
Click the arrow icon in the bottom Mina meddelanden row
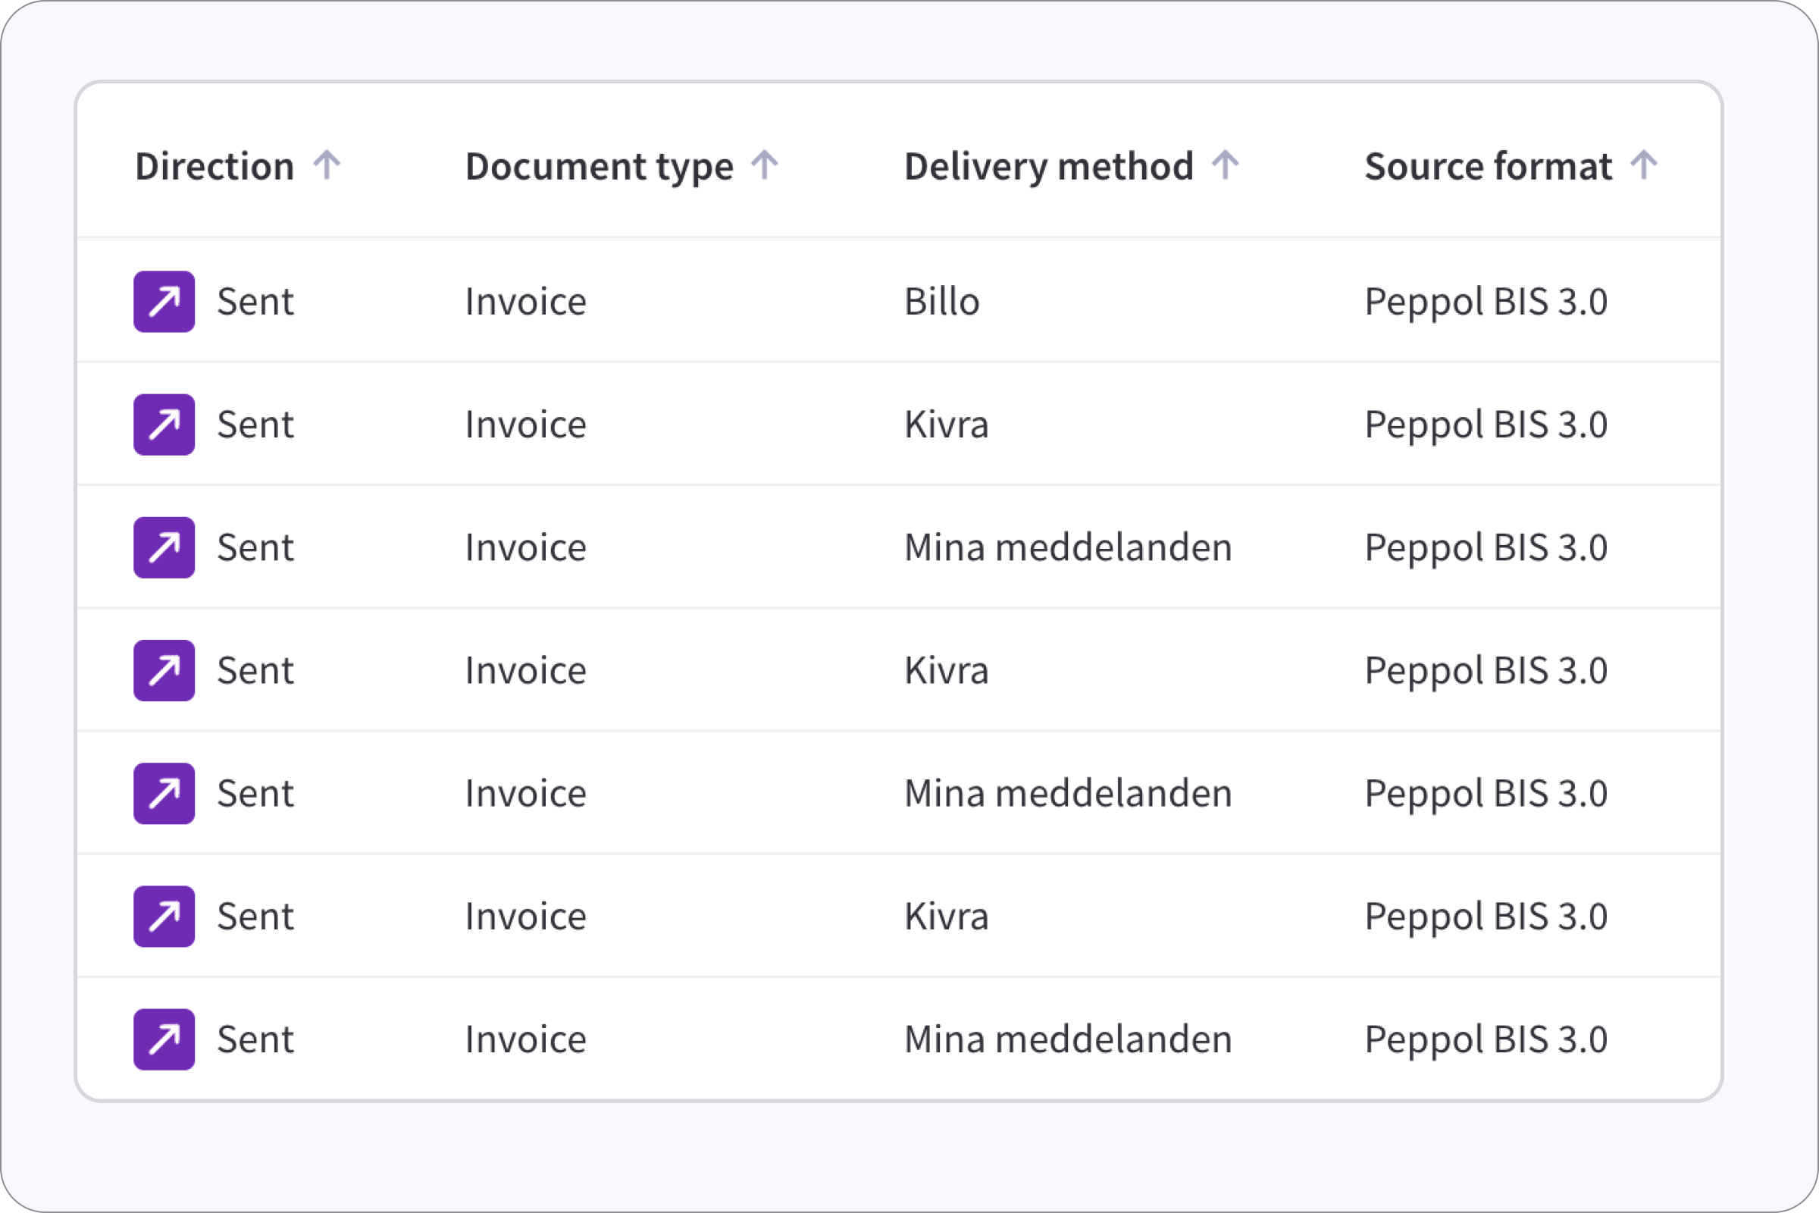tap(163, 1038)
